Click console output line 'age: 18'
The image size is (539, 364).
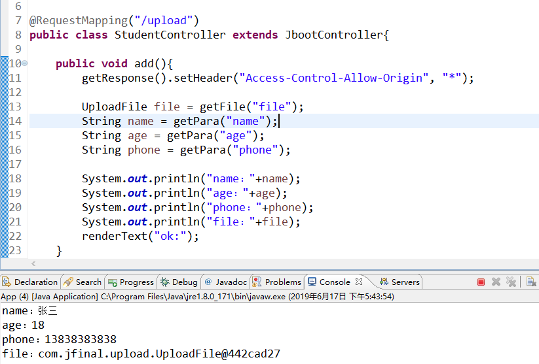pyautogui.click(x=24, y=325)
